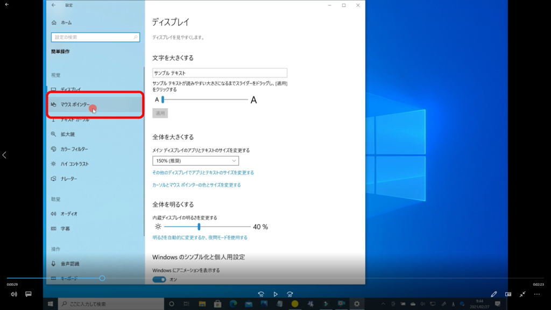
Task: Open the 150% (推奨) scaling dropdown
Action: coord(196,160)
